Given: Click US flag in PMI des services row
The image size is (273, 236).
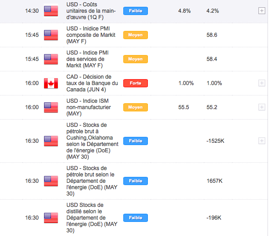Looking at the screenshot, I should pyautogui.click(x=51, y=59).
